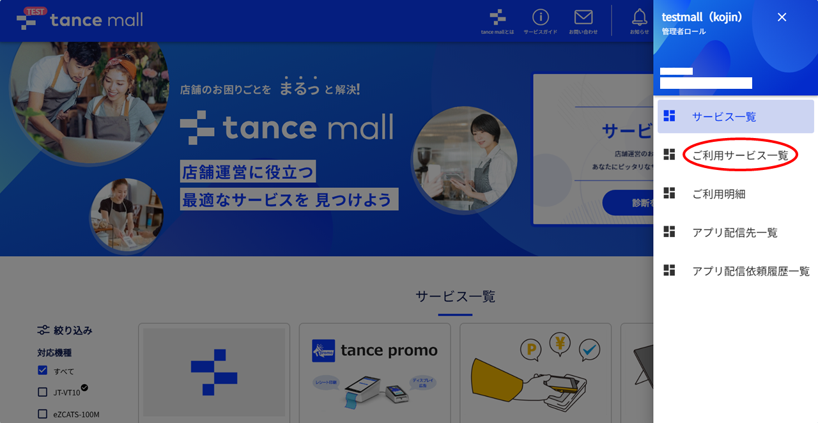Open ご利用サービス一覧 menu item
818x423 pixels.
[736, 155]
